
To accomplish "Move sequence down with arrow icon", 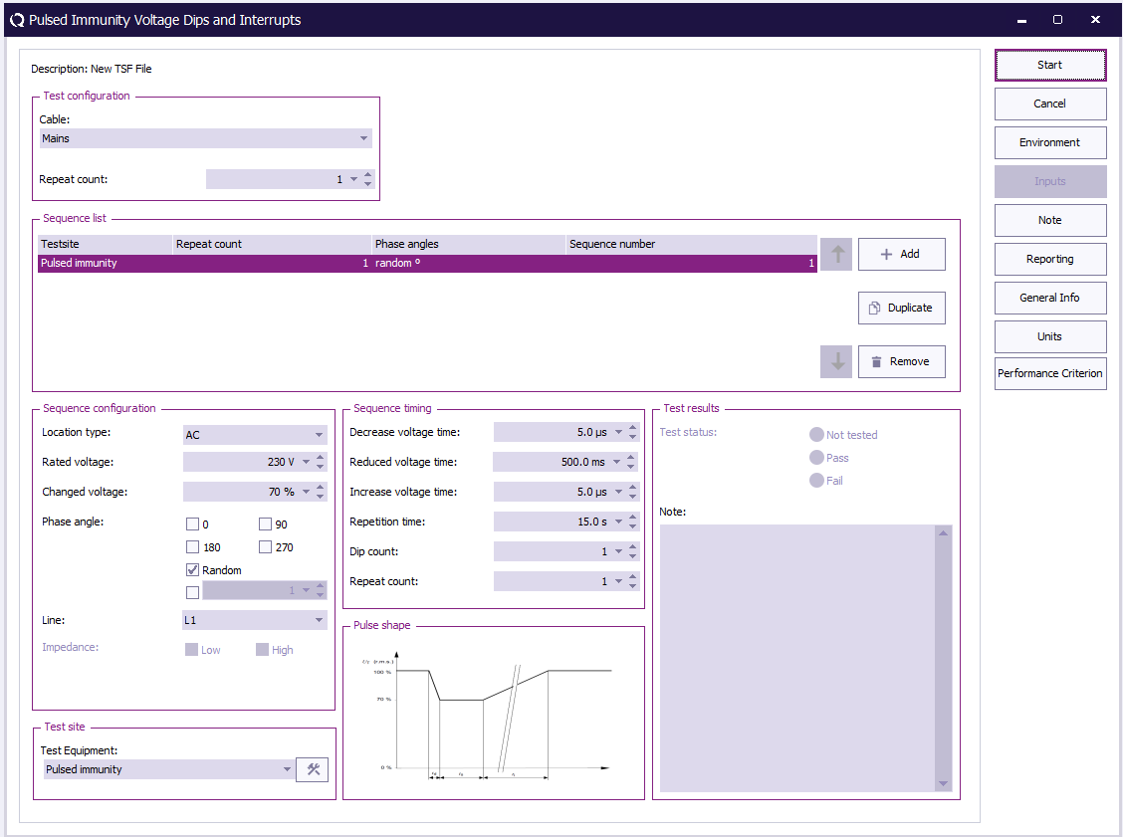I will point(836,361).
